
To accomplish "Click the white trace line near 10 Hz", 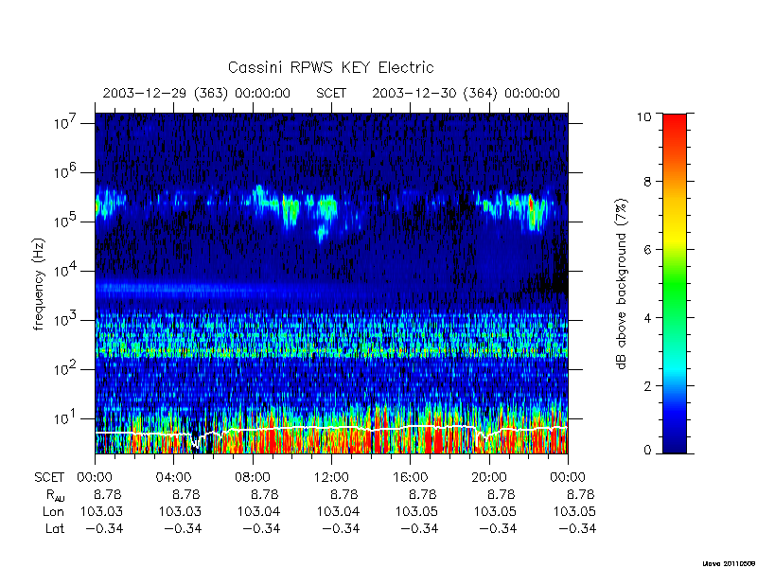I will point(331,428).
